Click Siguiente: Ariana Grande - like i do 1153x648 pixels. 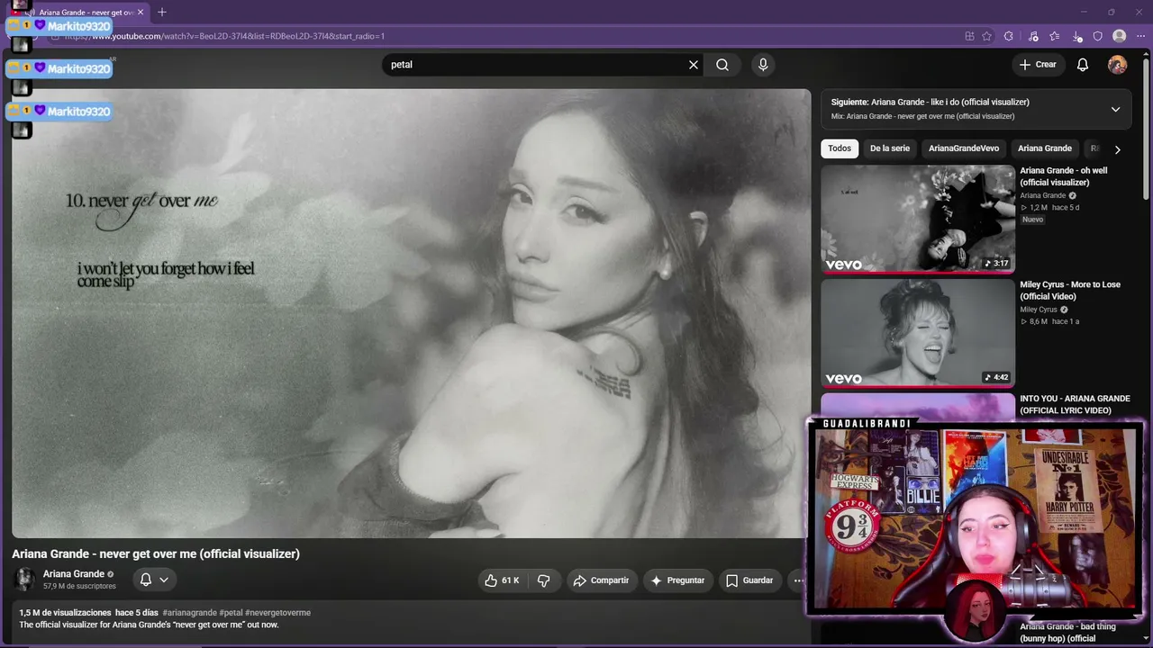pos(931,102)
